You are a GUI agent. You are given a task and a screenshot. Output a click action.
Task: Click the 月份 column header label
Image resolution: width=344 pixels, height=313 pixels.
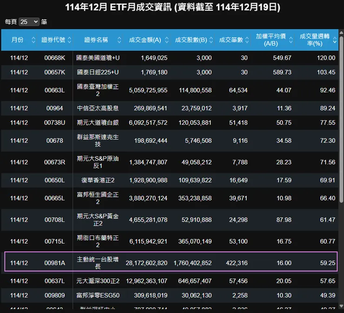(17, 40)
